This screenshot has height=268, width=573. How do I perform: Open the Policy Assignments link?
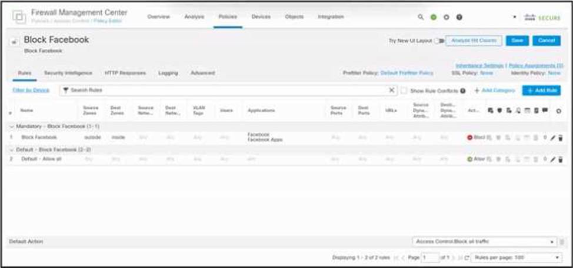pyautogui.click(x=536, y=66)
